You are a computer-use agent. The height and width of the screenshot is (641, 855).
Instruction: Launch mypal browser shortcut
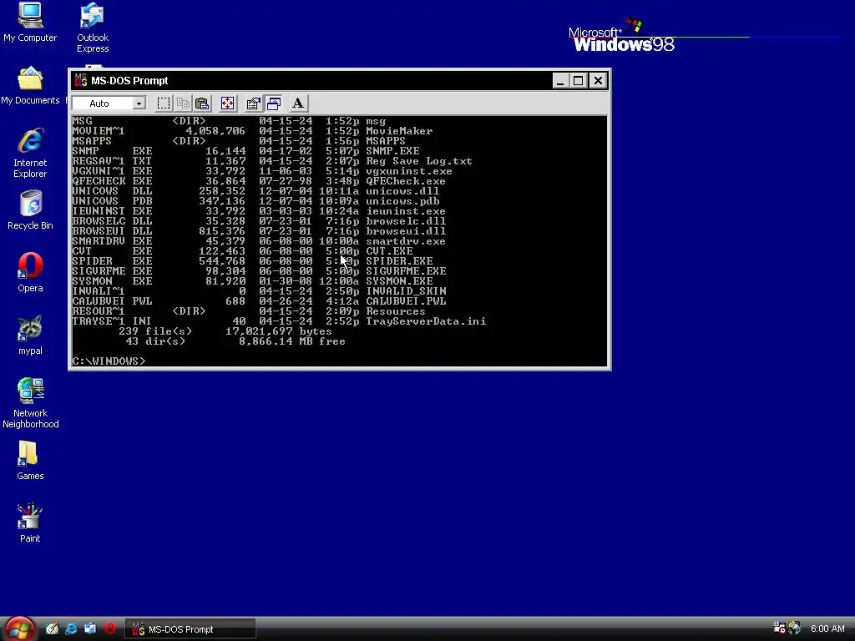(x=30, y=336)
